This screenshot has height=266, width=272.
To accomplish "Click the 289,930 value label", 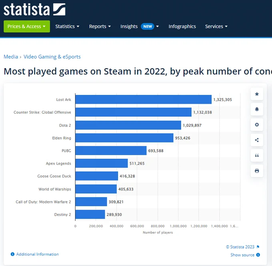I will click(x=114, y=215).
